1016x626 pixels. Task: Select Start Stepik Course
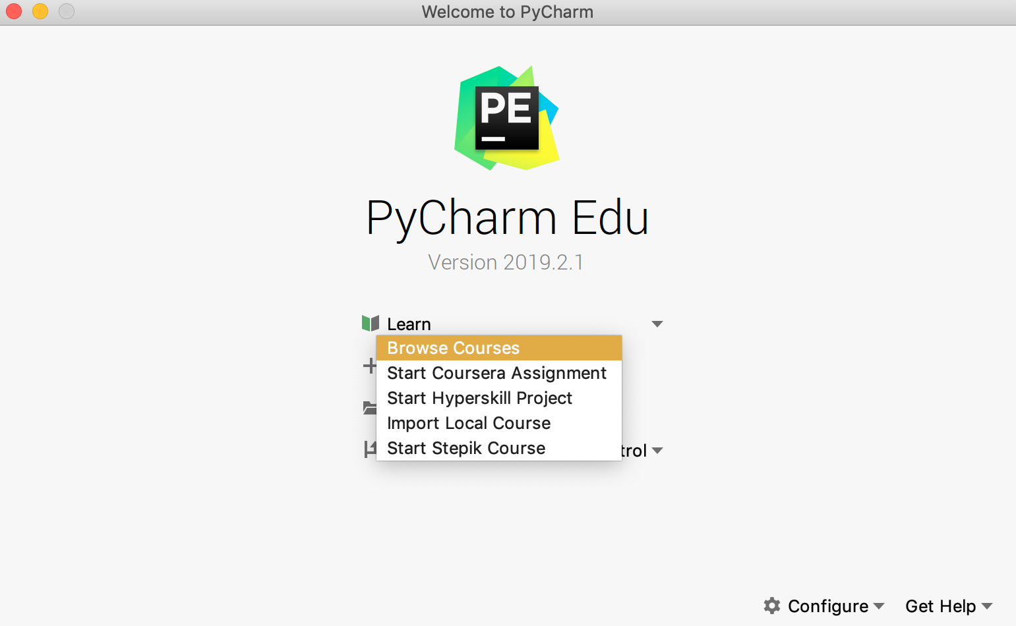466,448
